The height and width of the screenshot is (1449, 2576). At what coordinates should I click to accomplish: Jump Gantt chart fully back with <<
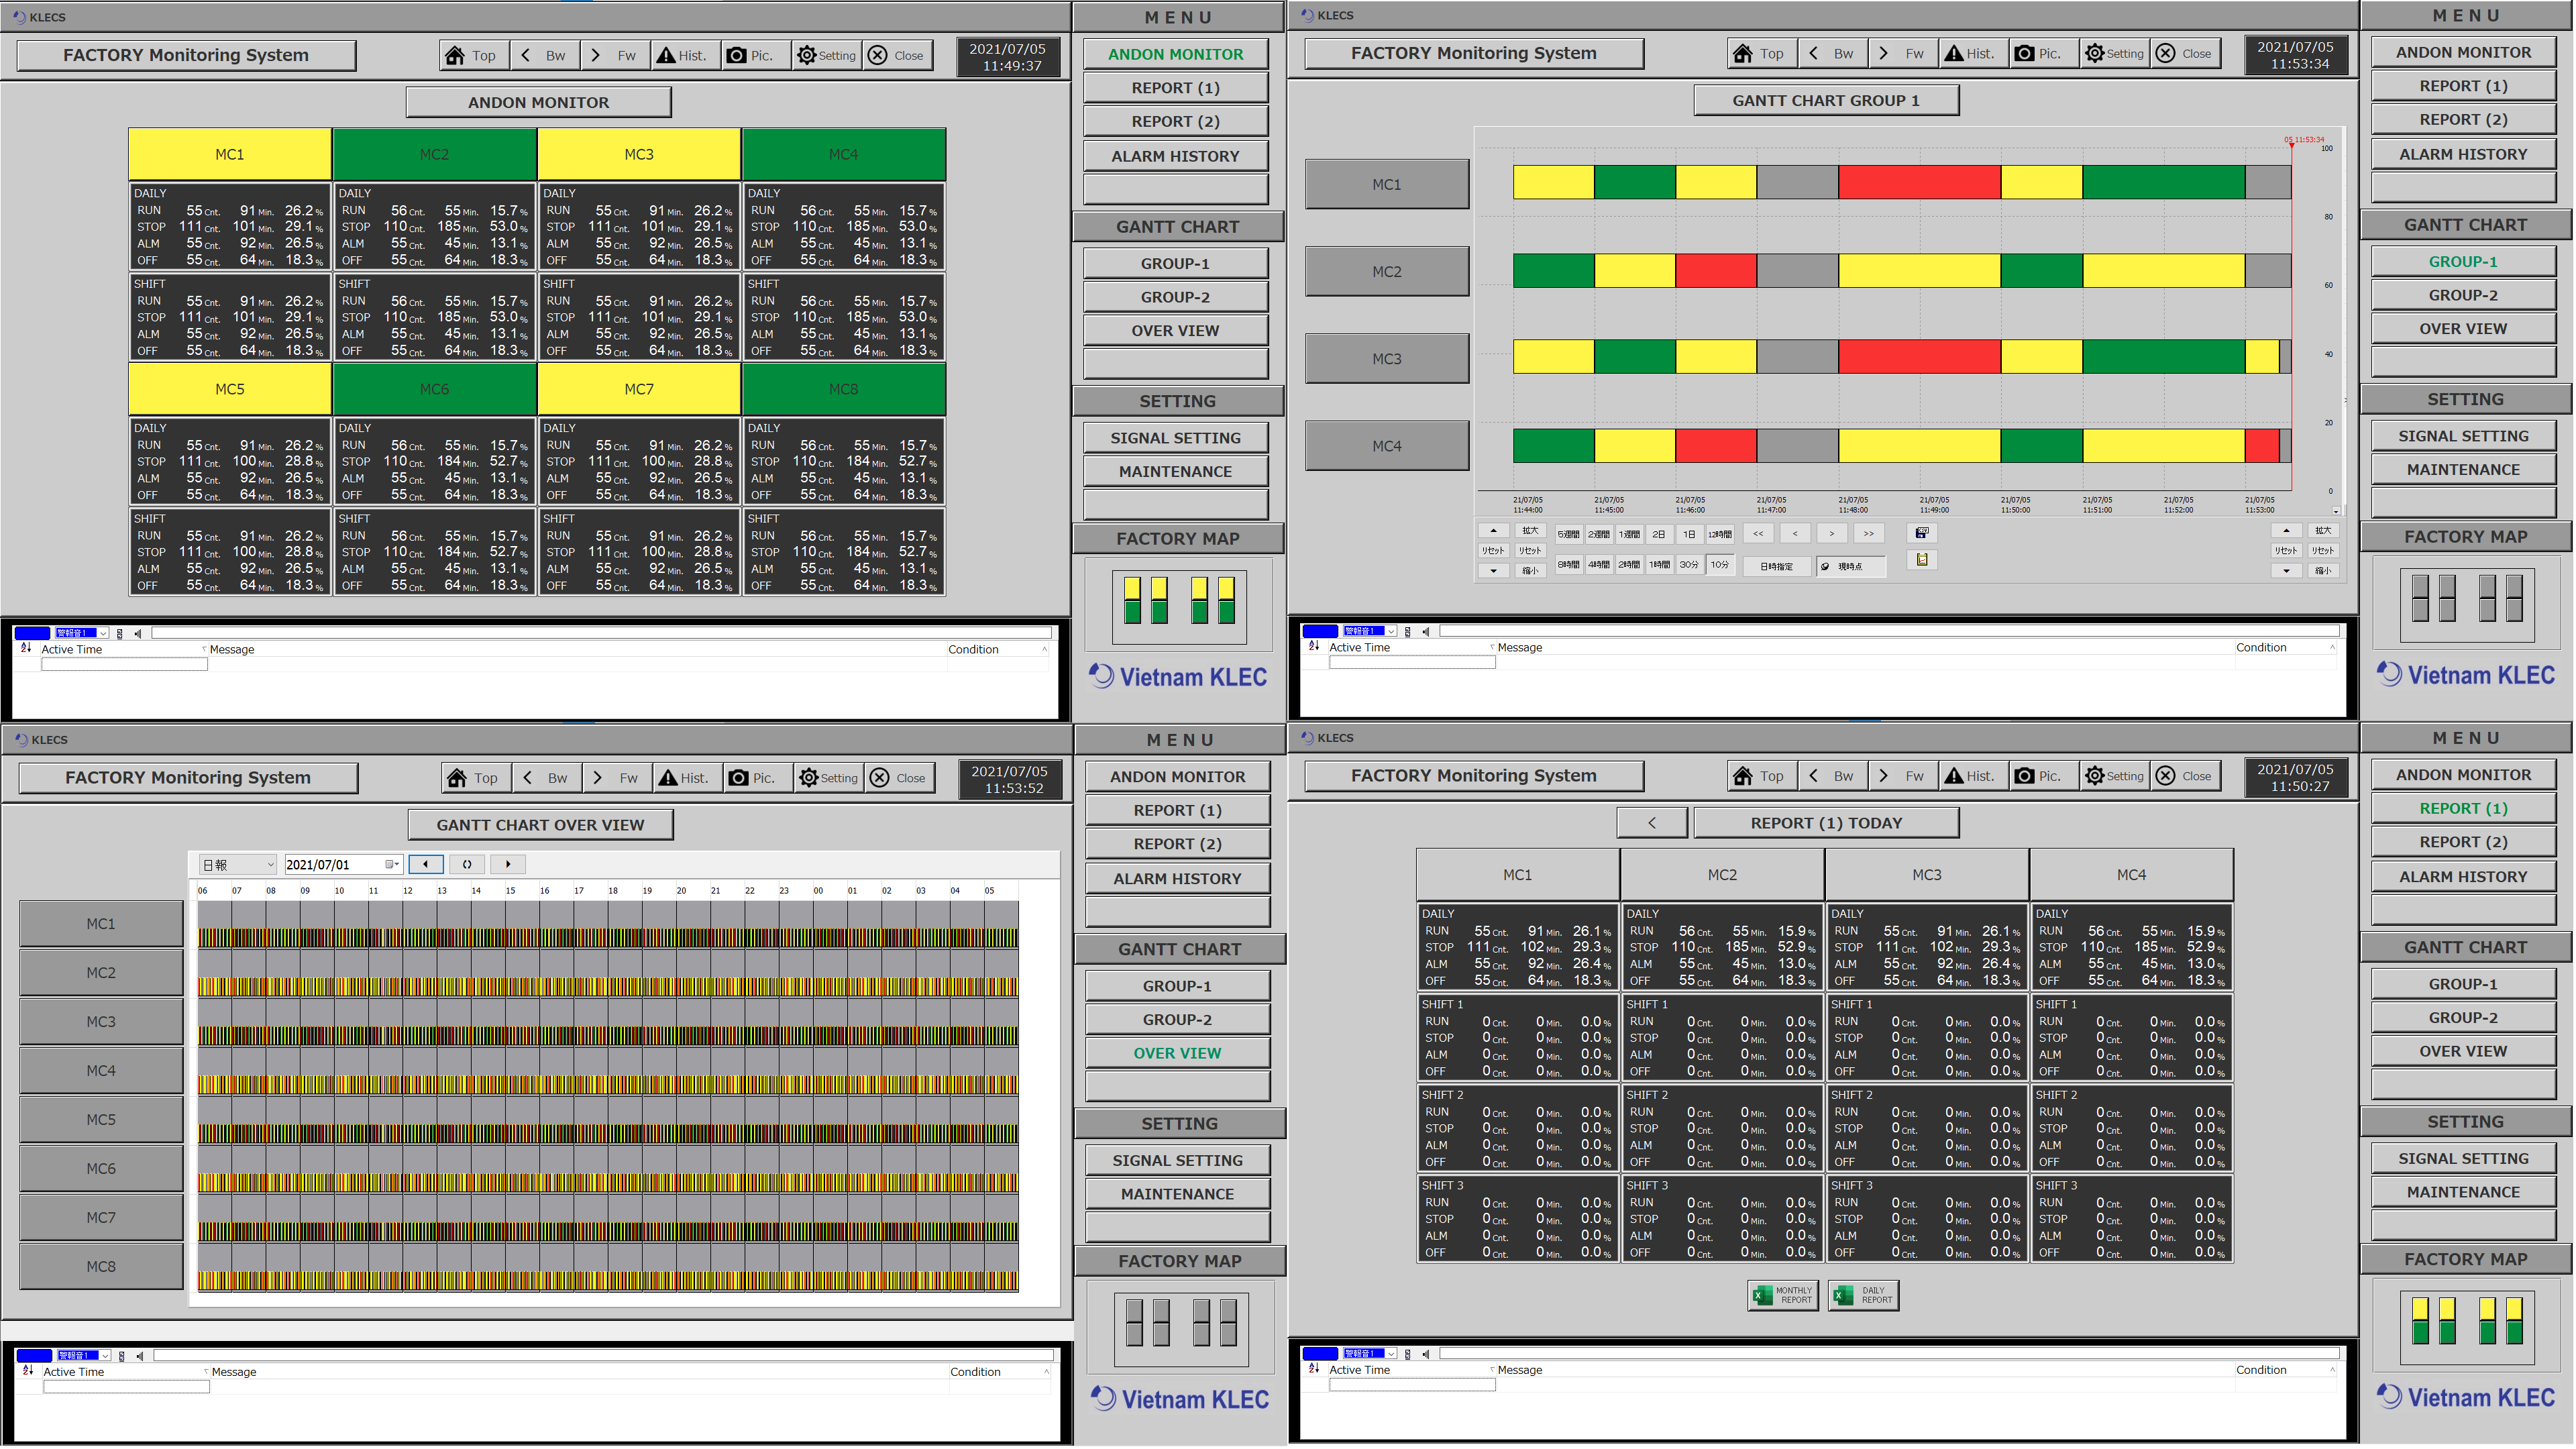[x=1759, y=534]
